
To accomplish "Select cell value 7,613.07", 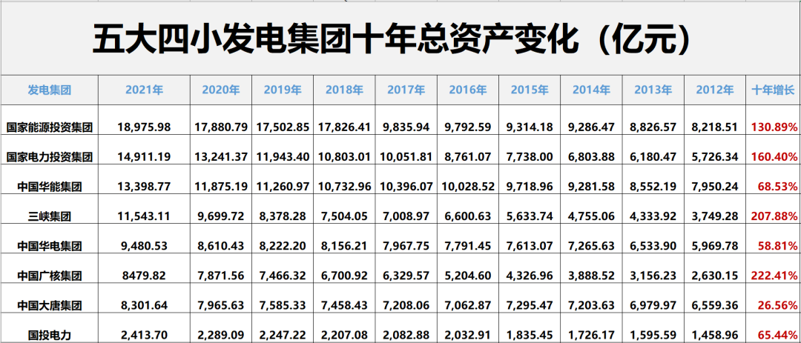I will (x=530, y=245).
